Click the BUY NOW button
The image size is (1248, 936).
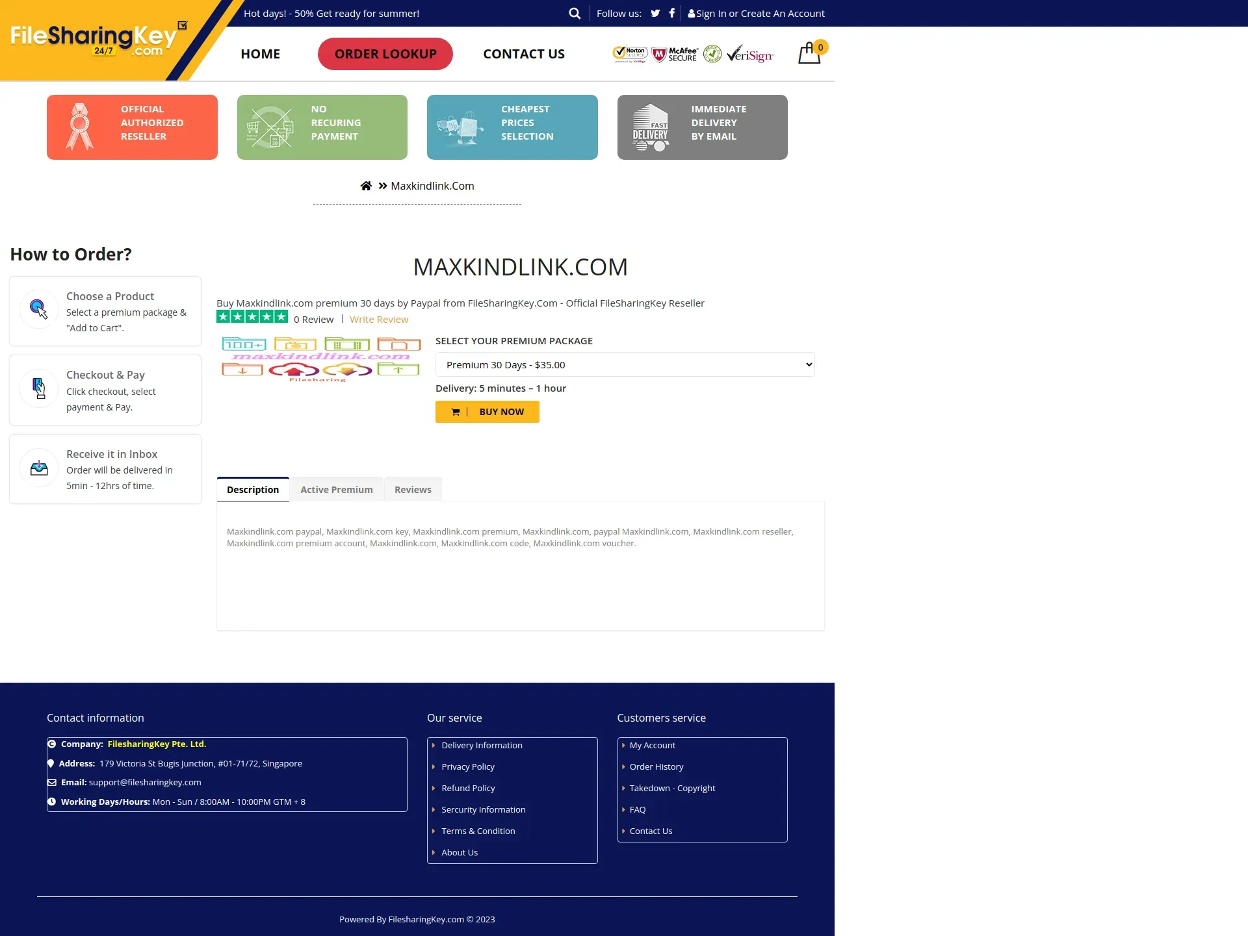click(x=487, y=412)
